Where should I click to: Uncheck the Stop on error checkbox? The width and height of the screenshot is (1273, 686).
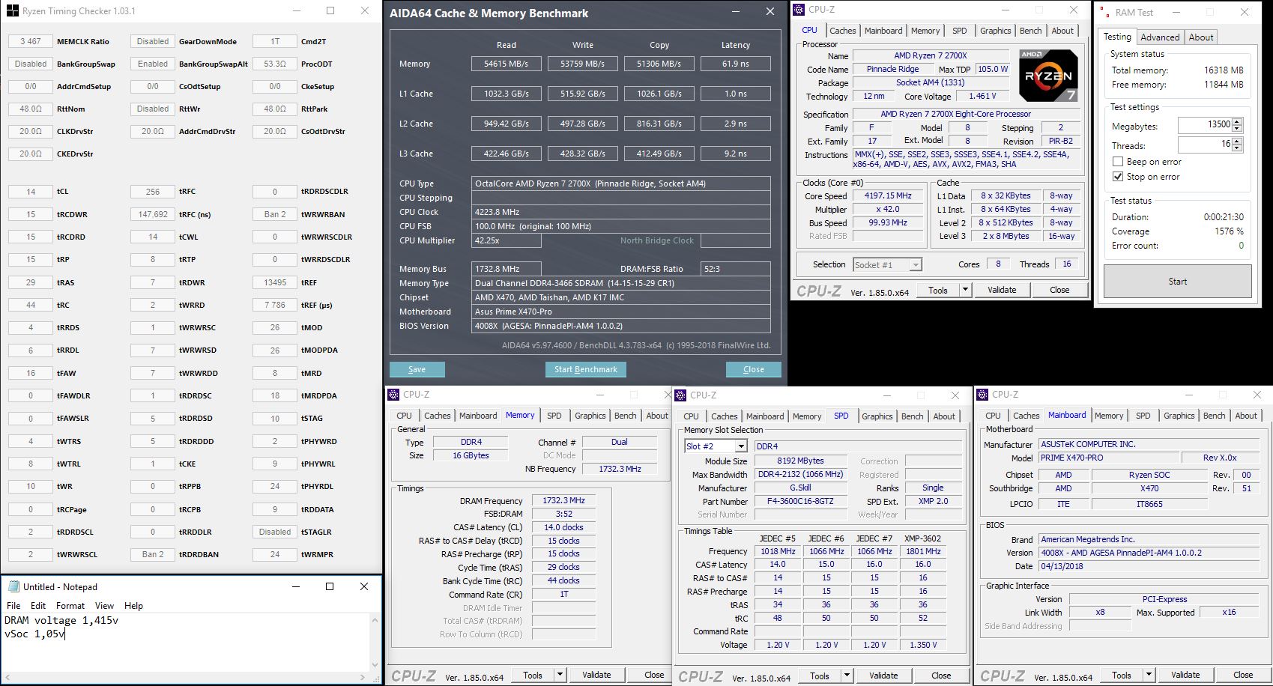[x=1118, y=177]
